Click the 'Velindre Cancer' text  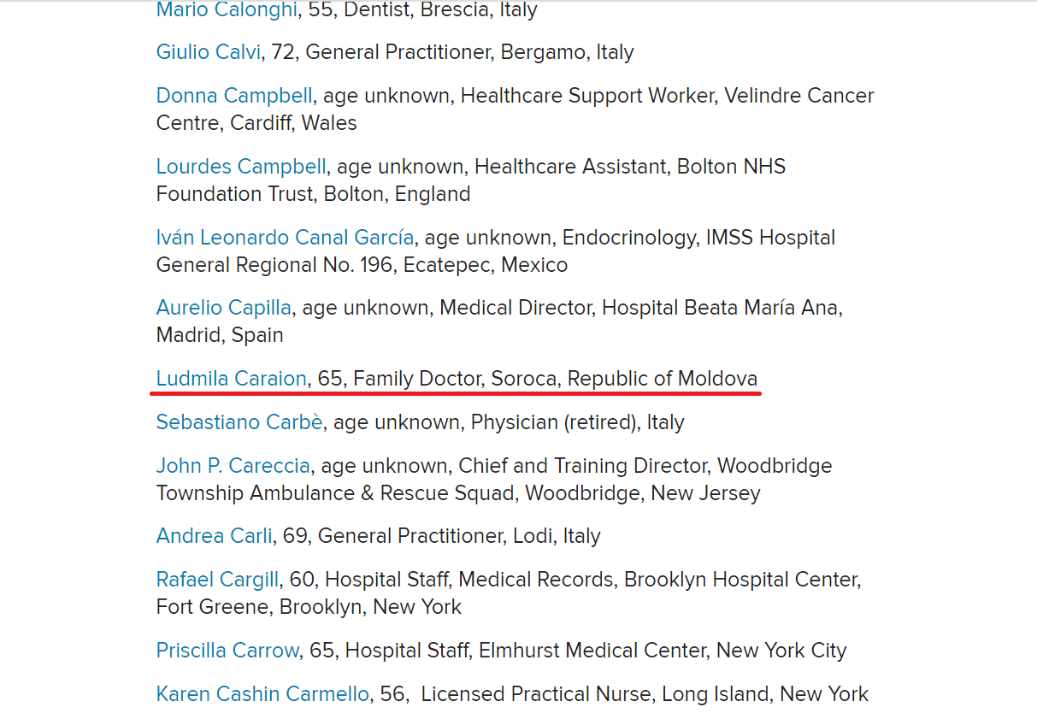pos(799,96)
